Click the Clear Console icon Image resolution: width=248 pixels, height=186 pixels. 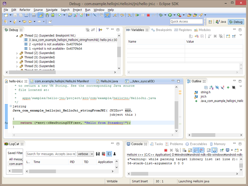(x=185, y=150)
